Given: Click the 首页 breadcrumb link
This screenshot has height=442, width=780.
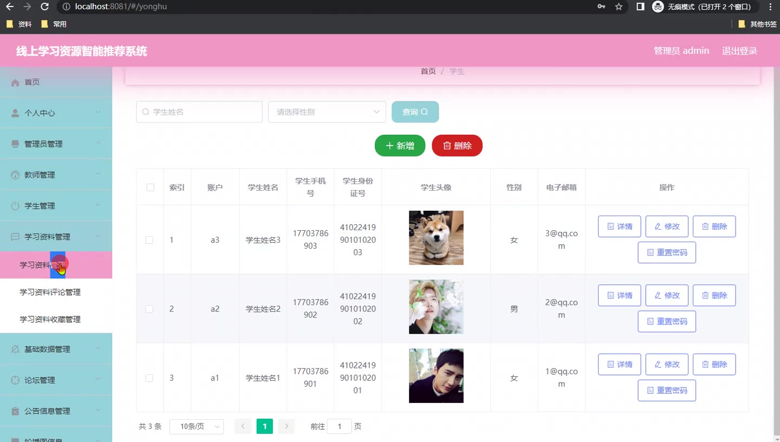Looking at the screenshot, I should [x=428, y=71].
